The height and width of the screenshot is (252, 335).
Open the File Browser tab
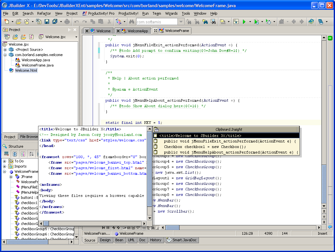[29, 137]
